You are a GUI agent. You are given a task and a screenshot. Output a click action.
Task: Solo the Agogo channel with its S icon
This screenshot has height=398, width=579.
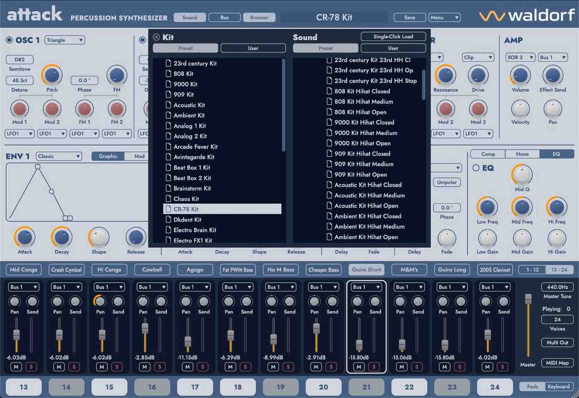click(x=202, y=367)
